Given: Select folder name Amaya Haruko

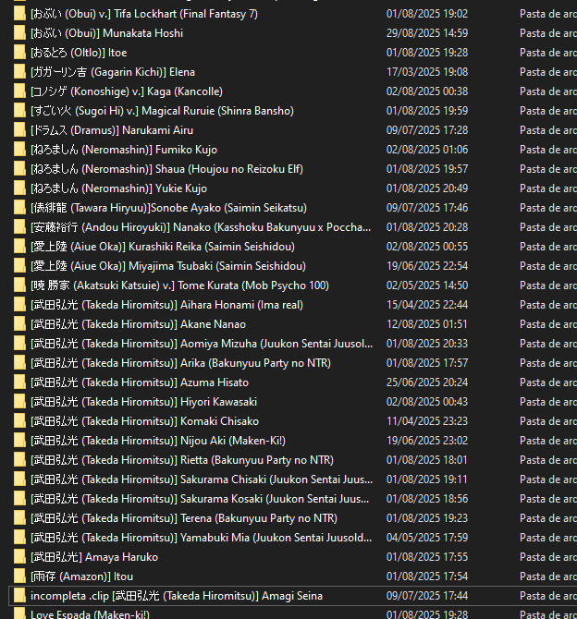Looking at the screenshot, I should tap(94, 557).
